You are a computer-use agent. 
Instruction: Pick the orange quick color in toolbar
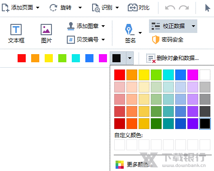coord(35,58)
